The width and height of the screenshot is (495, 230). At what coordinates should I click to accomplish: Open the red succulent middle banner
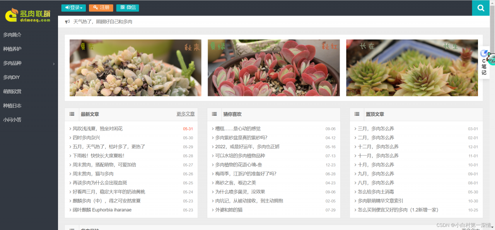pos(274,68)
